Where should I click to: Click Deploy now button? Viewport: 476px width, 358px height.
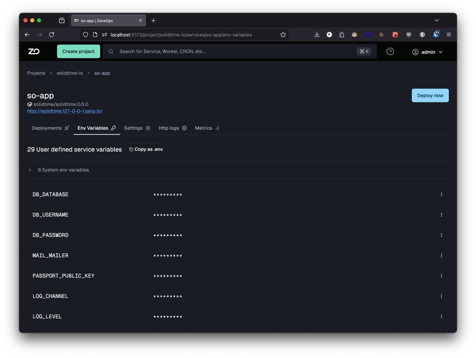[430, 96]
